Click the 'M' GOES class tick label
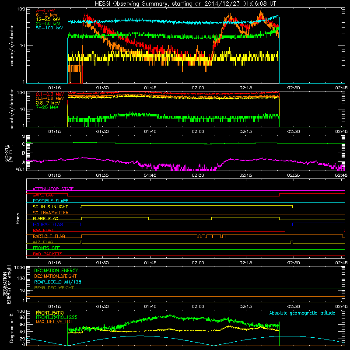This screenshot has height=350, width=350. tap(23, 136)
